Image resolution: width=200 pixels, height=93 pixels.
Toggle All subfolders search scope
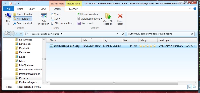click(22, 19)
